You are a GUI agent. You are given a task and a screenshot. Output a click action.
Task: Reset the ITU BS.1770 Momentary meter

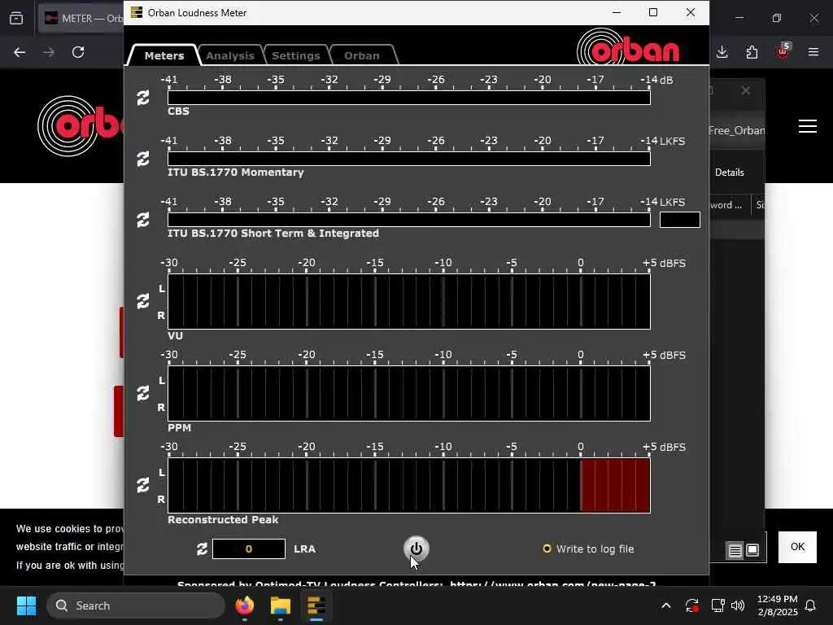coord(143,159)
